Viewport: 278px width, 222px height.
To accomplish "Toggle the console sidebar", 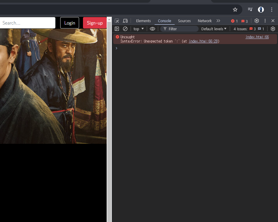I will [x=117, y=29].
